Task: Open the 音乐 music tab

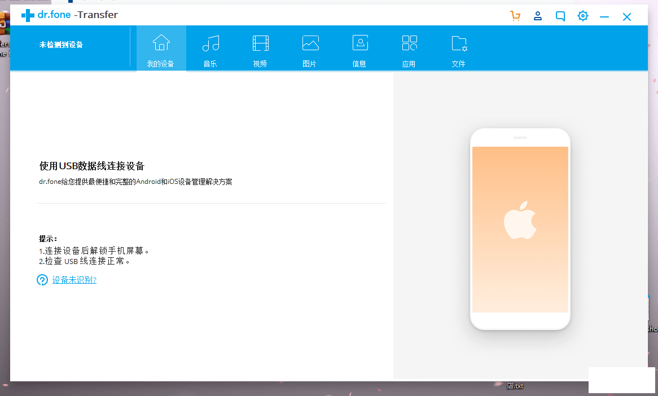Action: [x=210, y=49]
